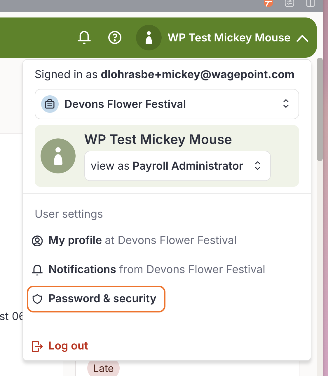The height and width of the screenshot is (376, 328).
Task: Click the briefcase icon beside Devons Flower Festival
Action: (x=50, y=104)
